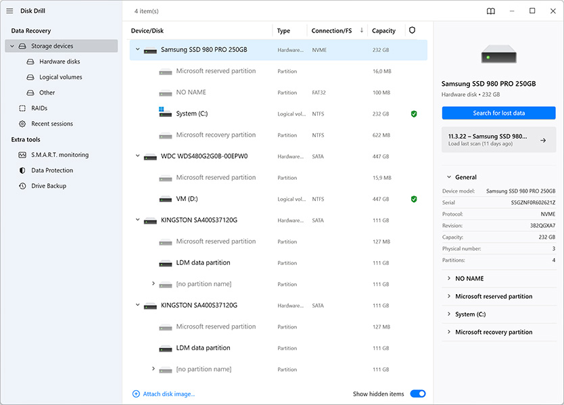Click the green health checkmark on System (C:)

click(414, 114)
